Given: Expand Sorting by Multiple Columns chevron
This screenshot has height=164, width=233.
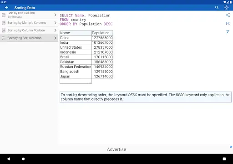Looking at the screenshot, I should pos(55,23).
